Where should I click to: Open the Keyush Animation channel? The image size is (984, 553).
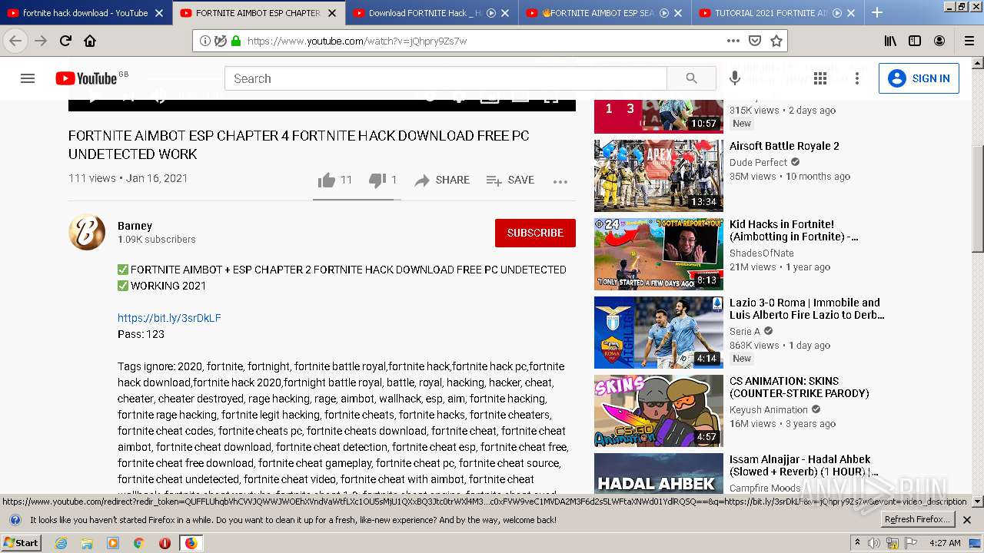[769, 409]
